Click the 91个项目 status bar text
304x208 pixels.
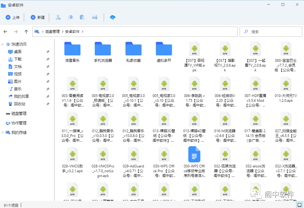[x=11, y=205]
